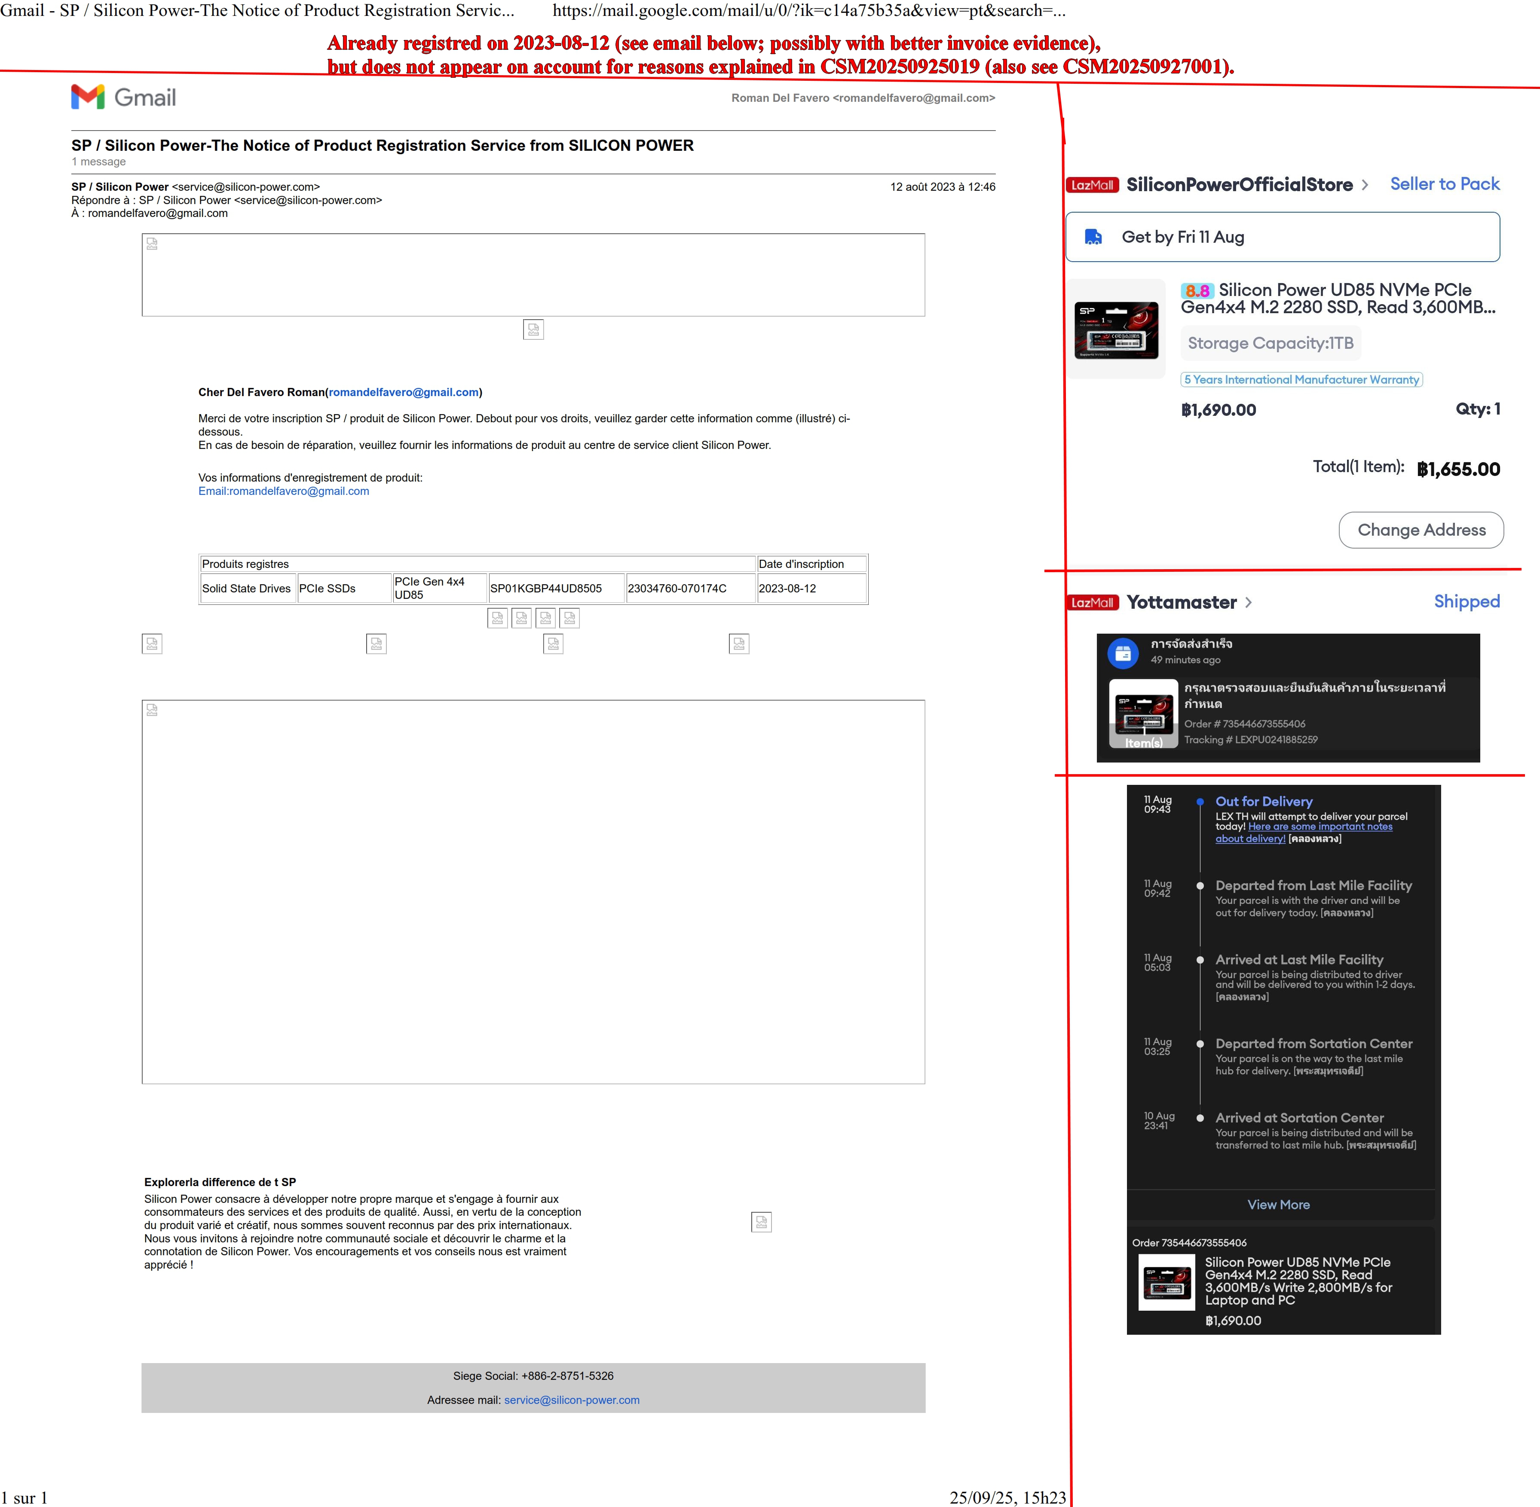Click the red LazMall badge beside SiliconPowerOfficialStore
This screenshot has height=1507, width=1540.
pyautogui.click(x=1092, y=185)
